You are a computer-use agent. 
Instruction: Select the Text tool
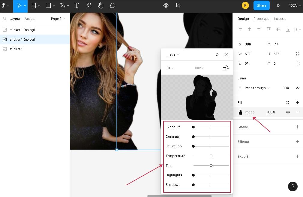point(76,5)
